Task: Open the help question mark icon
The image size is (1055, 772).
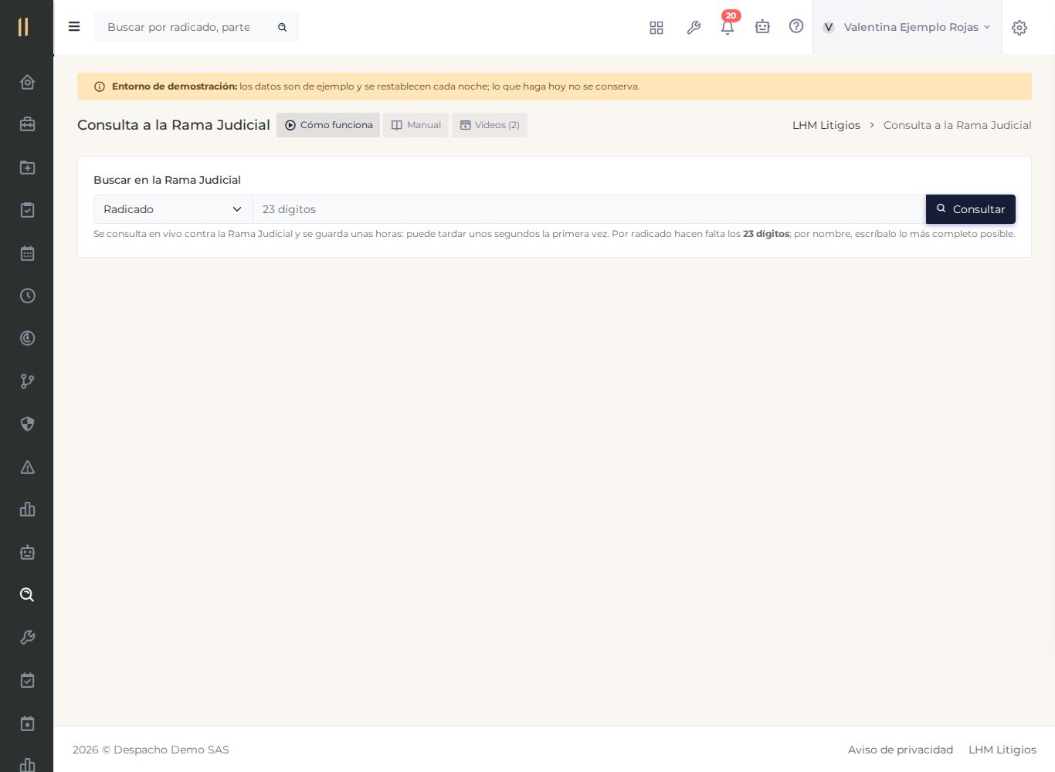Action: pos(796,26)
